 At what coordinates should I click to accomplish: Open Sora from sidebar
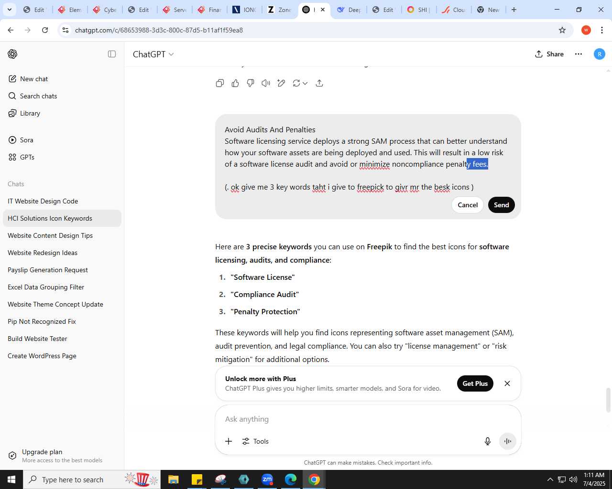coord(62,140)
